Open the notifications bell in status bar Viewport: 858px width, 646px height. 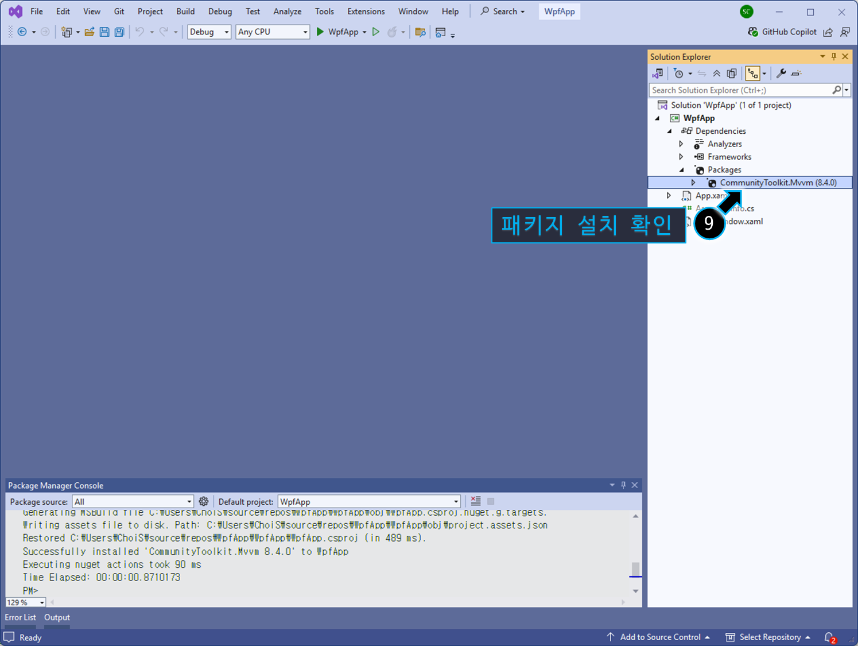[829, 637]
